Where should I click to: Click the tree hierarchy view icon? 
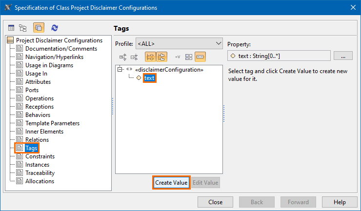(23, 28)
